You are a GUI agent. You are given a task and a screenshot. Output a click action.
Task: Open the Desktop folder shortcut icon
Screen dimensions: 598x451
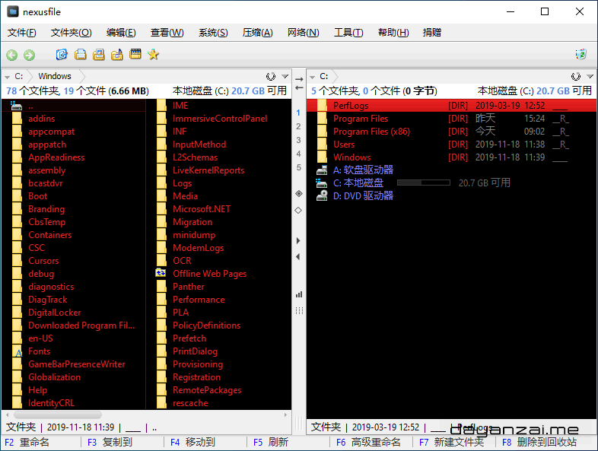tap(62, 55)
